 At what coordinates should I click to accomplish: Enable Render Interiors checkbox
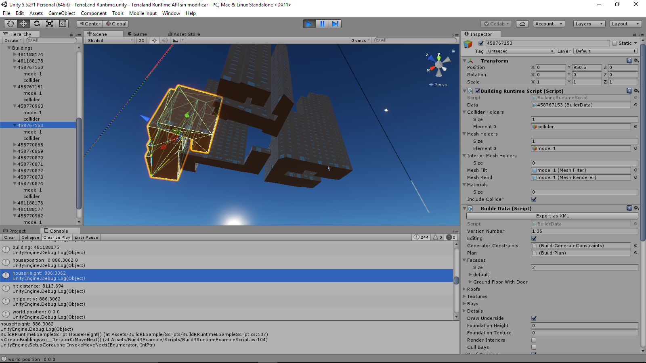point(534,340)
